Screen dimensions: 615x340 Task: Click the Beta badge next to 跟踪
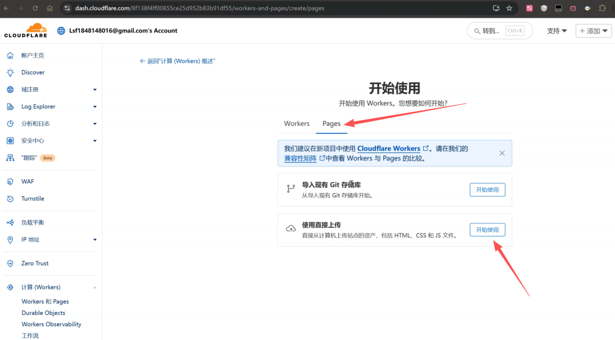point(47,158)
